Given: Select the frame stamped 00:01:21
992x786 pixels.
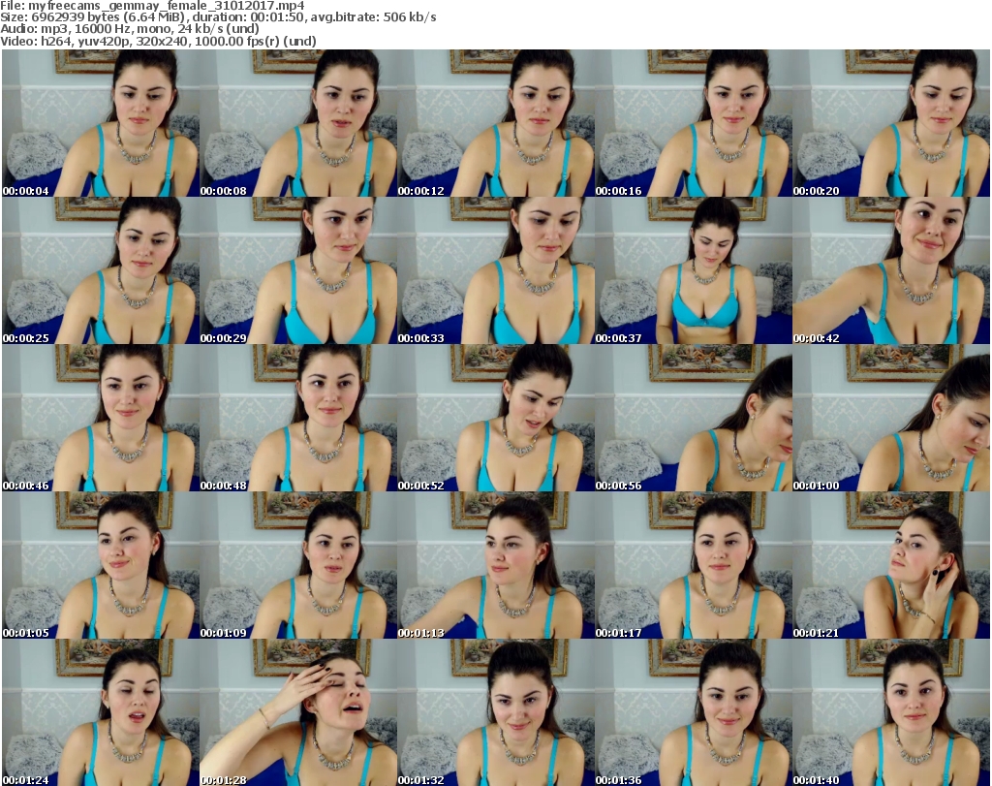Looking at the screenshot, I should 891,565.
